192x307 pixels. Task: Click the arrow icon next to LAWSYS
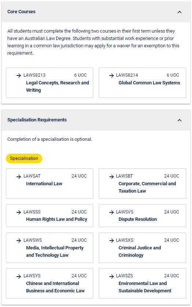[19, 276]
